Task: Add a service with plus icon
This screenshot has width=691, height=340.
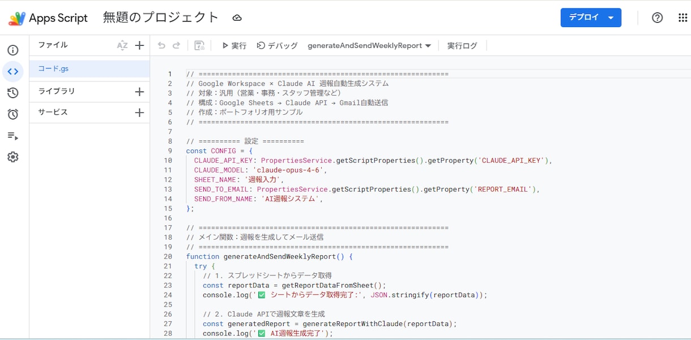Action: tap(140, 113)
